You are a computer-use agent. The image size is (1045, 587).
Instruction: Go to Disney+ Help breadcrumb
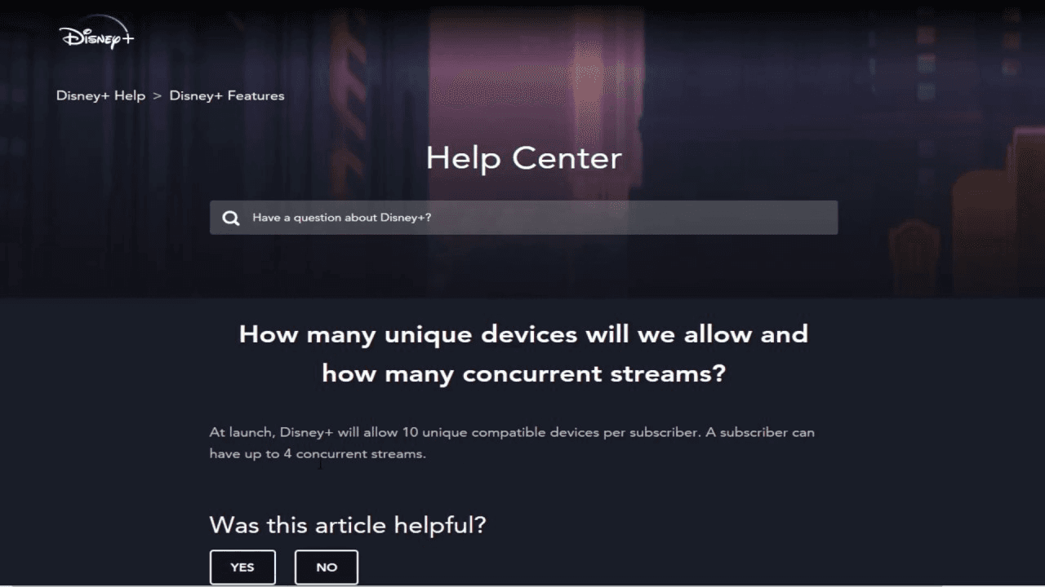click(100, 95)
